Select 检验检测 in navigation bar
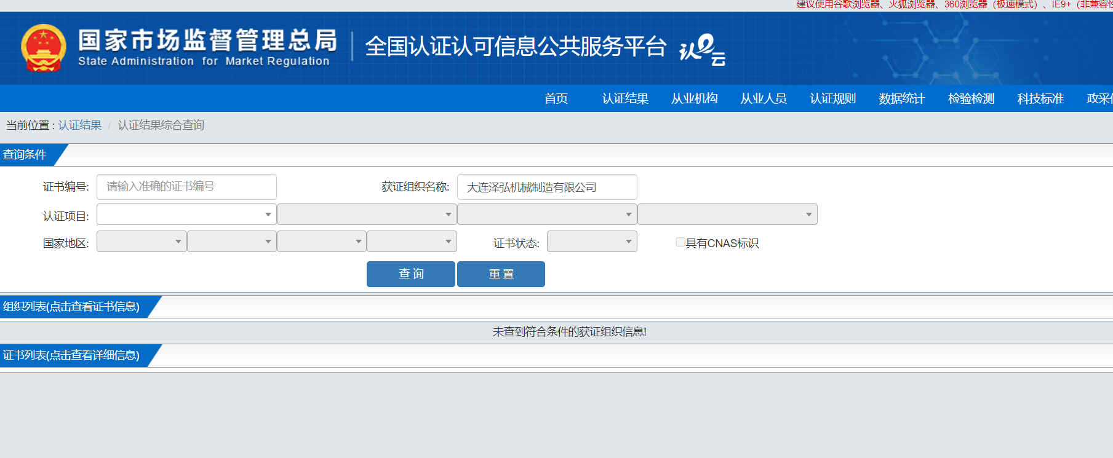Screen dimensions: 1113x458 tap(971, 98)
